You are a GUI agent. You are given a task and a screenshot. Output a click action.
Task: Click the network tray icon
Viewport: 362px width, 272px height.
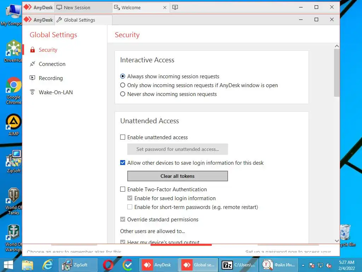point(320,265)
